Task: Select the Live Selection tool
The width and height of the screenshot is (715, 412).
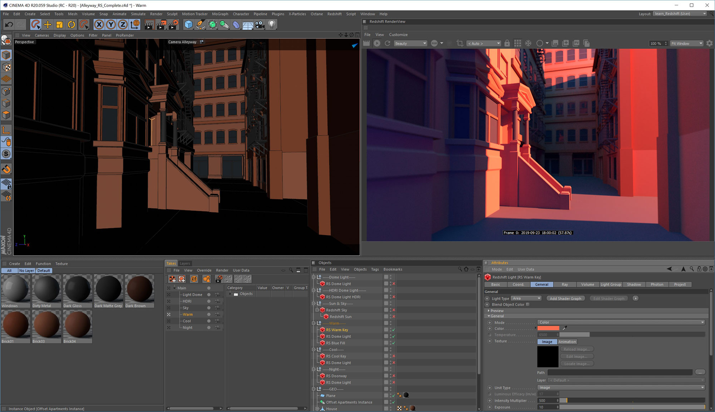Action: pyautogui.click(x=36, y=24)
